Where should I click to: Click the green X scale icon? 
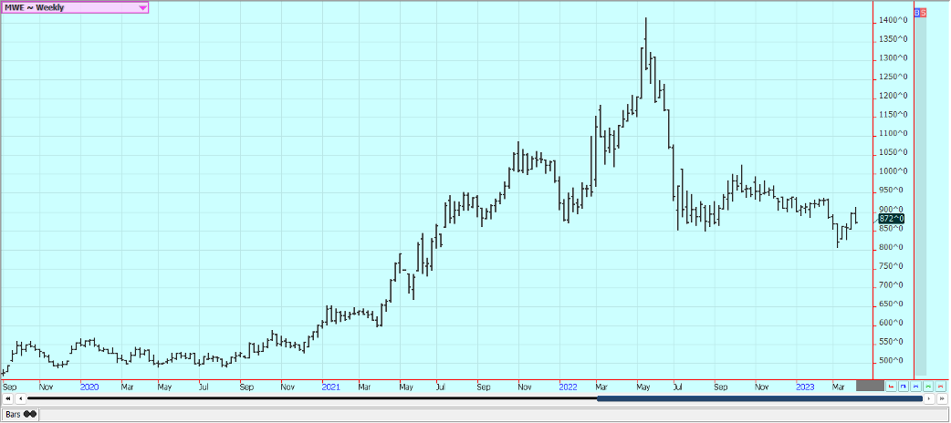[x=928, y=387]
